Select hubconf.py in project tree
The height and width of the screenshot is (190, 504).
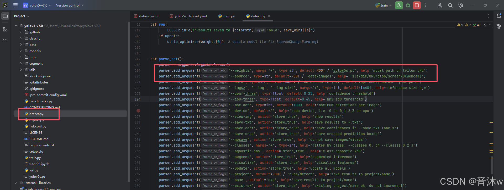click(x=38, y=126)
